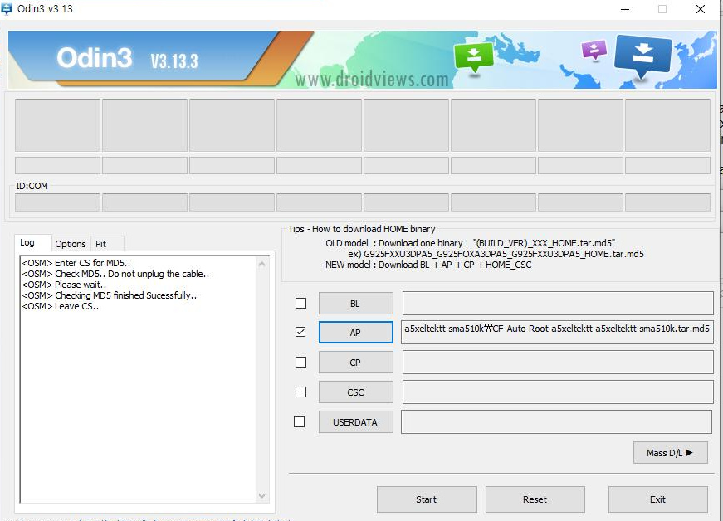Enable the BL checkbox

click(300, 303)
